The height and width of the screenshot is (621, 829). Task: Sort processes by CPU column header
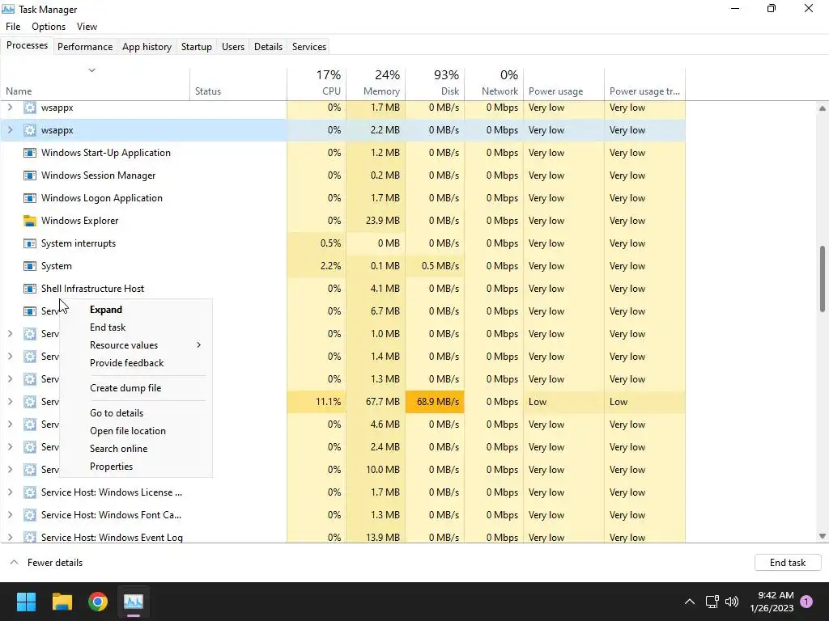tap(317, 83)
